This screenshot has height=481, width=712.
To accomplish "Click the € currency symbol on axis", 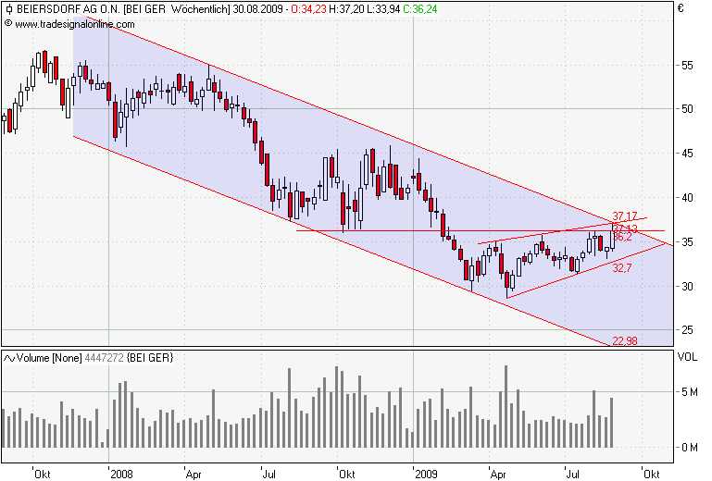I will 681,8.
